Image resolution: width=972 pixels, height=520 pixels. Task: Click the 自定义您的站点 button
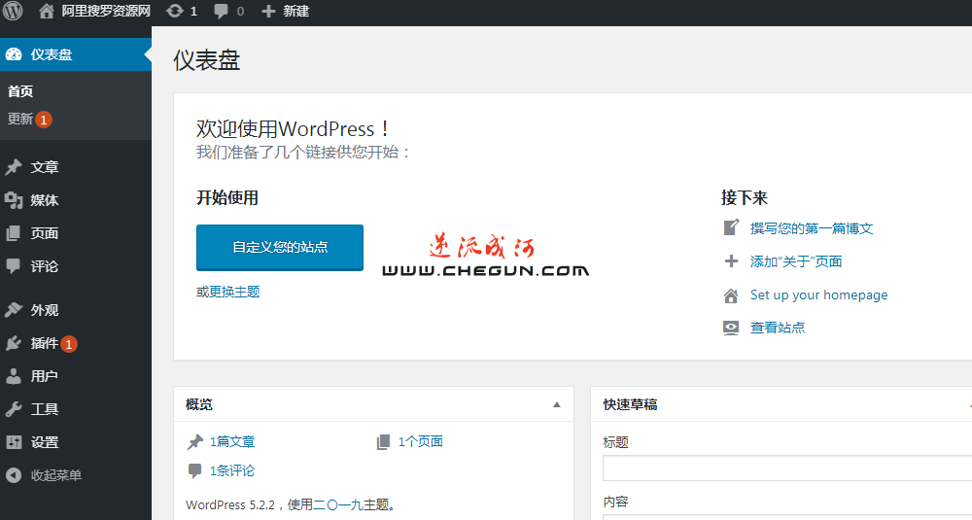coord(280,247)
